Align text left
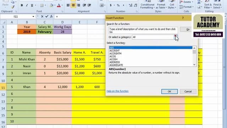Viewport: 227px width, 128px height. [x=68, y=5]
